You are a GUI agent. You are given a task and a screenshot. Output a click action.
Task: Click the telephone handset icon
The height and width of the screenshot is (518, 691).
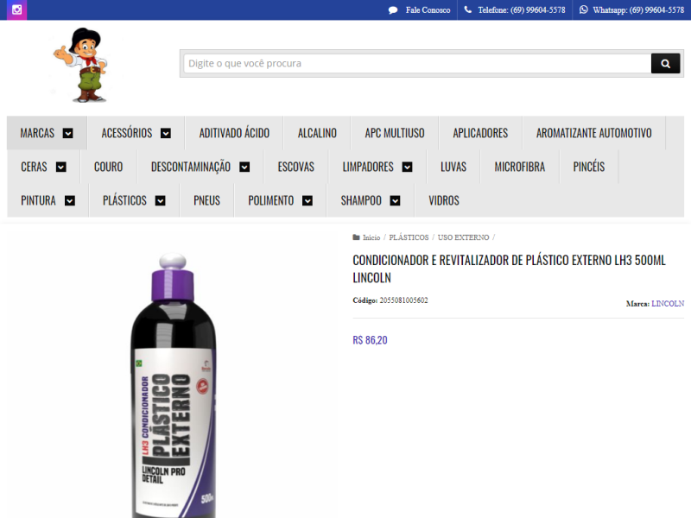[x=467, y=9]
